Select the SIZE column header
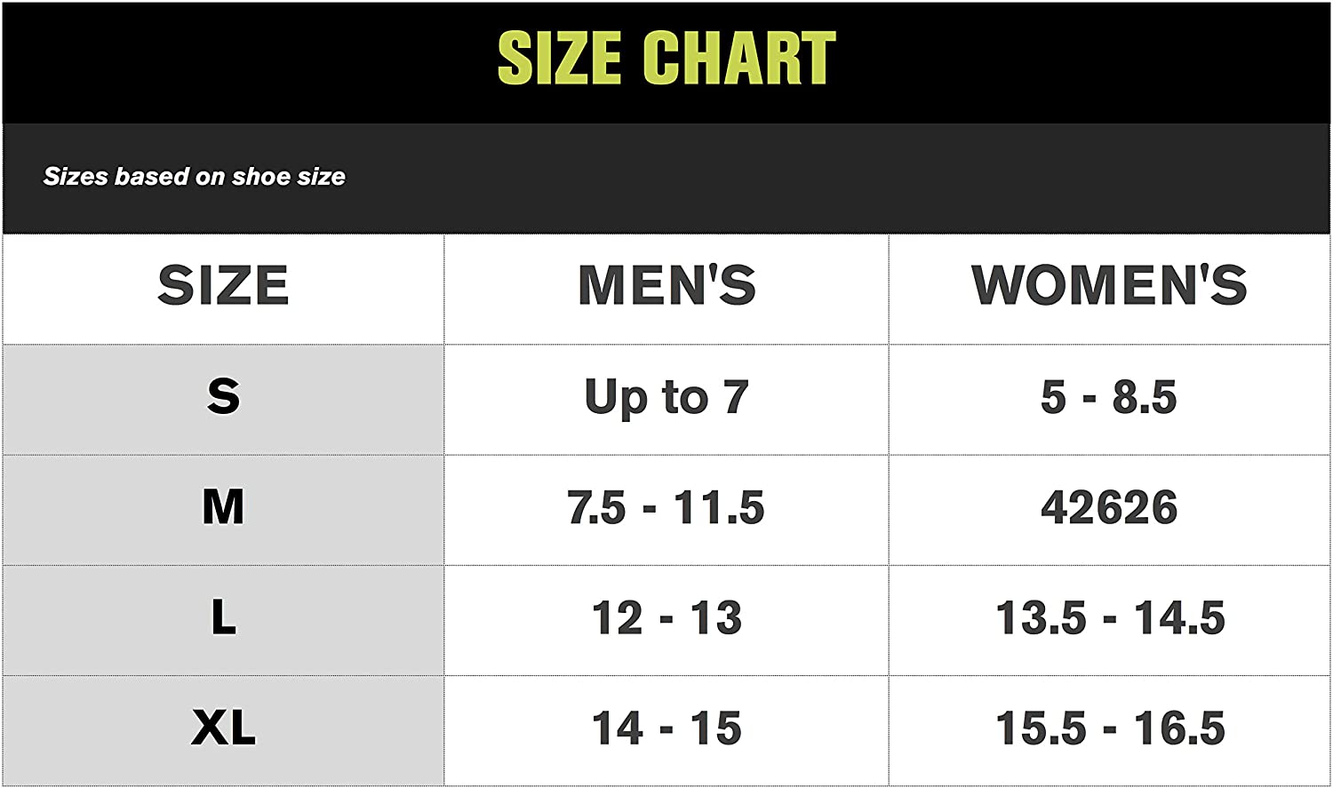 pos(223,285)
